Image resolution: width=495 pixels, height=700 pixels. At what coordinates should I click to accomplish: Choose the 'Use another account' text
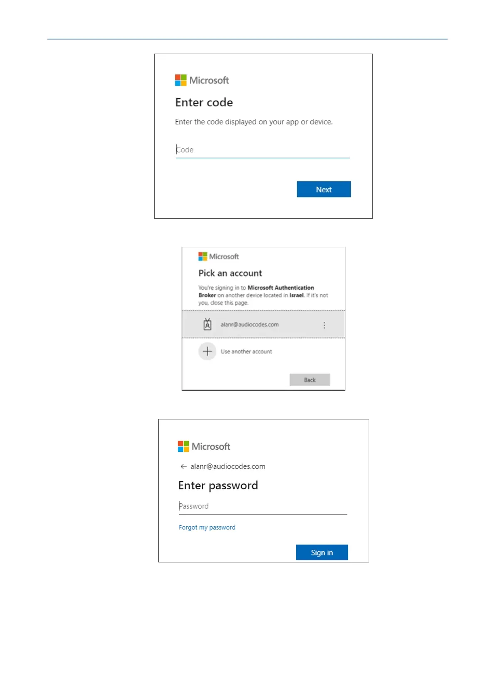246,352
